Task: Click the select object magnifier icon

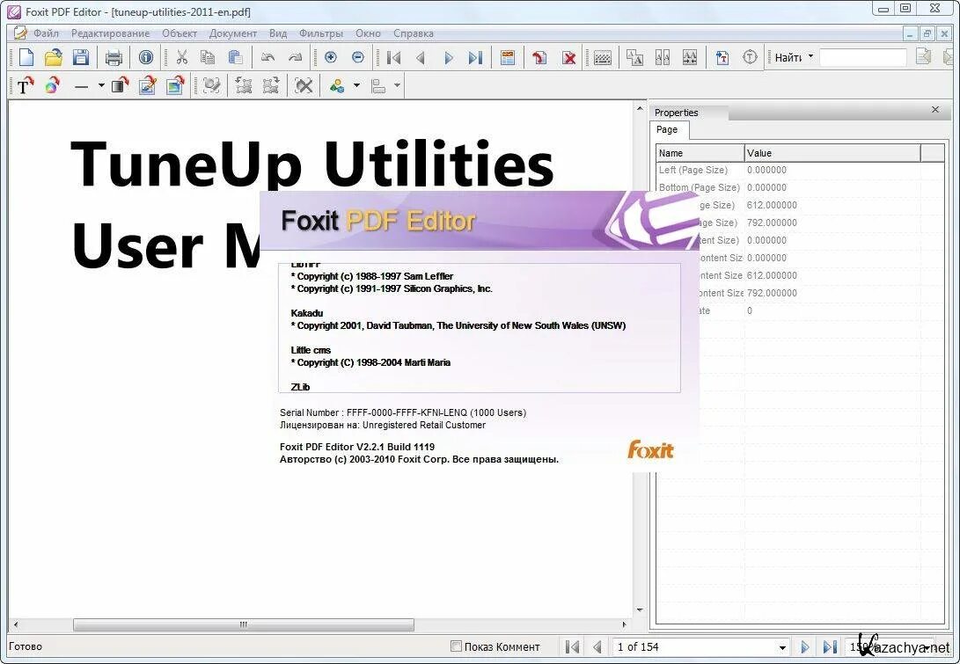Action: pyautogui.click(x=212, y=85)
